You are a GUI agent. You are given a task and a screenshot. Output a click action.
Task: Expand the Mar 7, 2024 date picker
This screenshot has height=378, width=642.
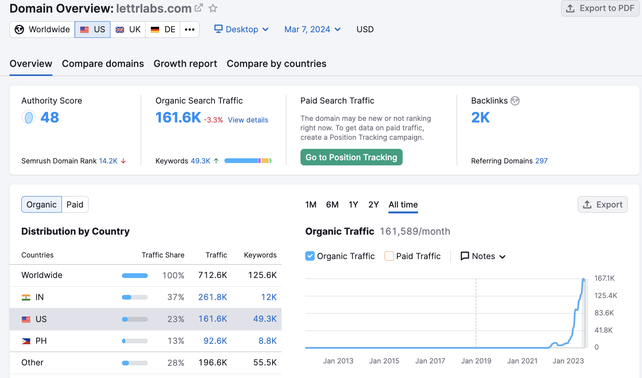pyautogui.click(x=312, y=30)
